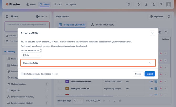176x107 pixels.
Task: Collapse the Filters panel icon
Action: (x=7, y=17)
